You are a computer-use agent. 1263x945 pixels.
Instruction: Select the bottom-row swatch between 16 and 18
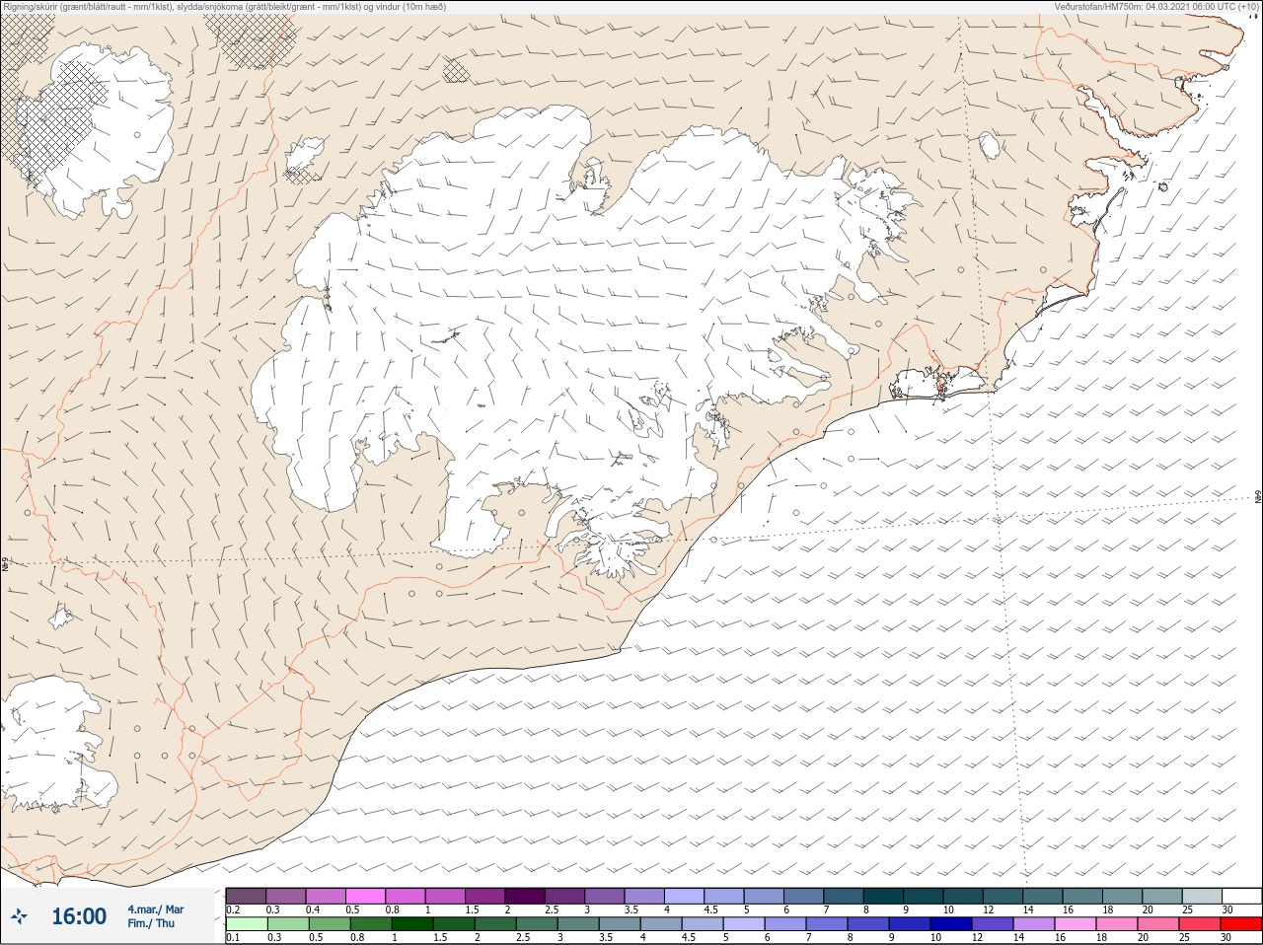(x=1077, y=924)
